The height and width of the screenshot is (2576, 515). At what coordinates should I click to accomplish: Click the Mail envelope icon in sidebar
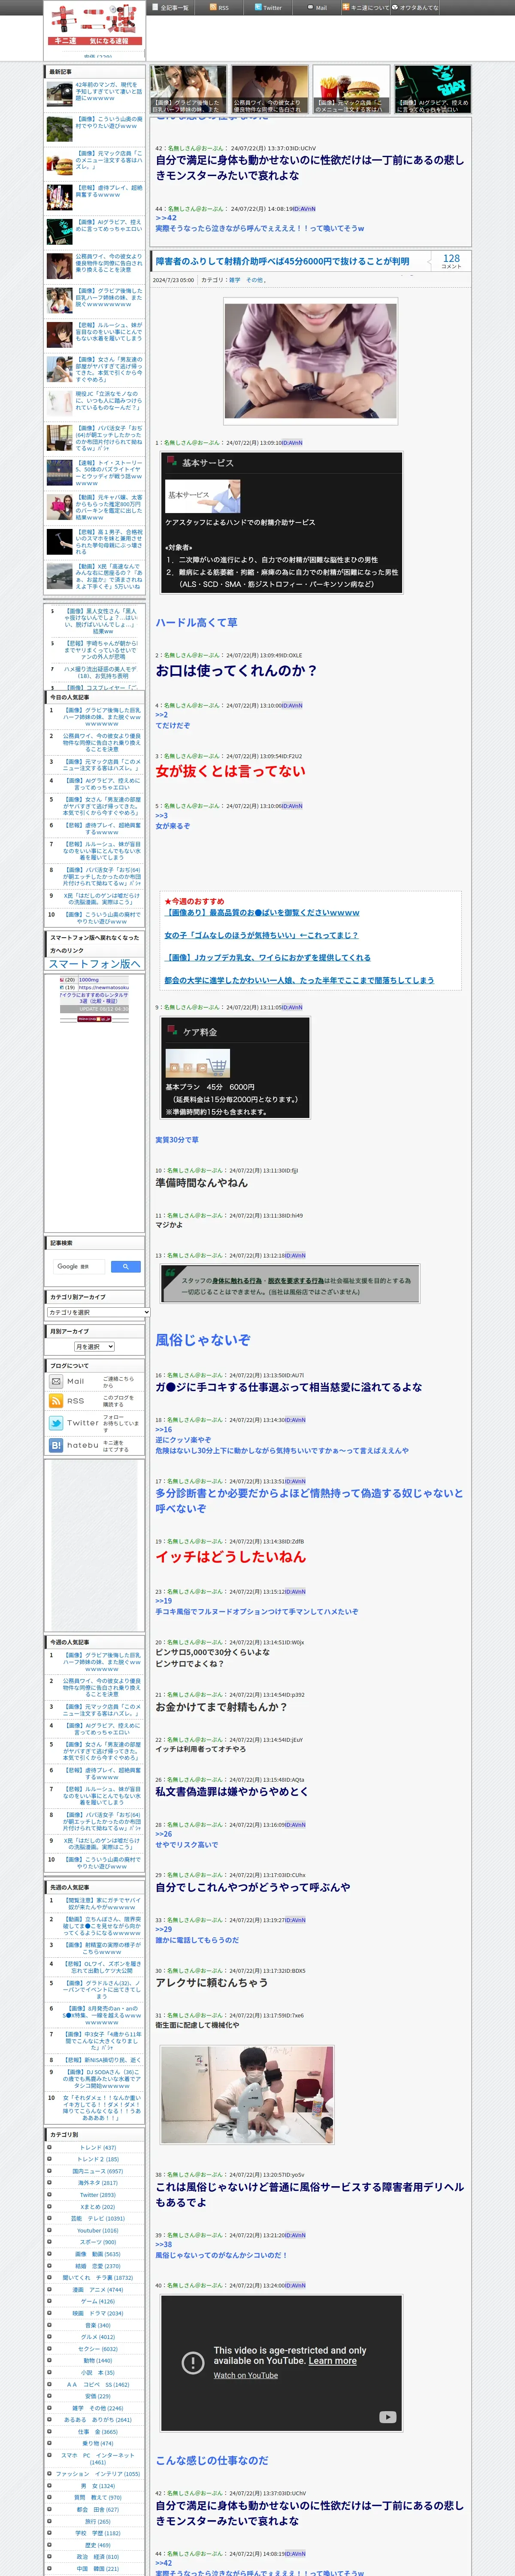tap(56, 1382)
